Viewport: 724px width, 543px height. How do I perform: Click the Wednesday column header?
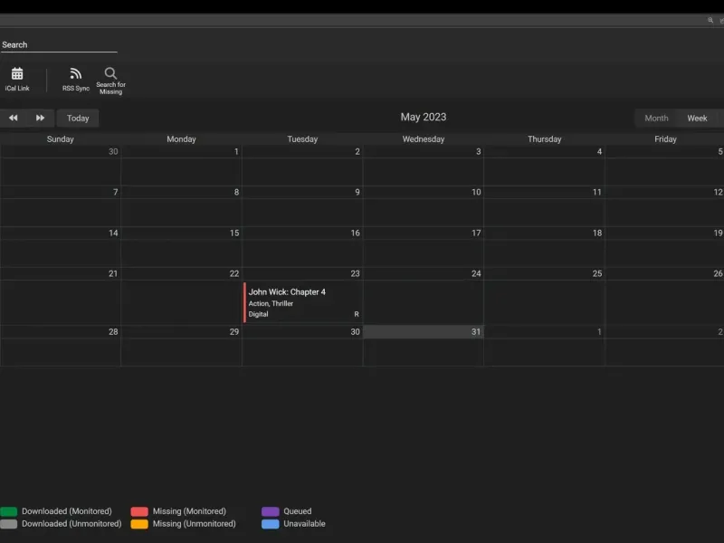[424, 139]
